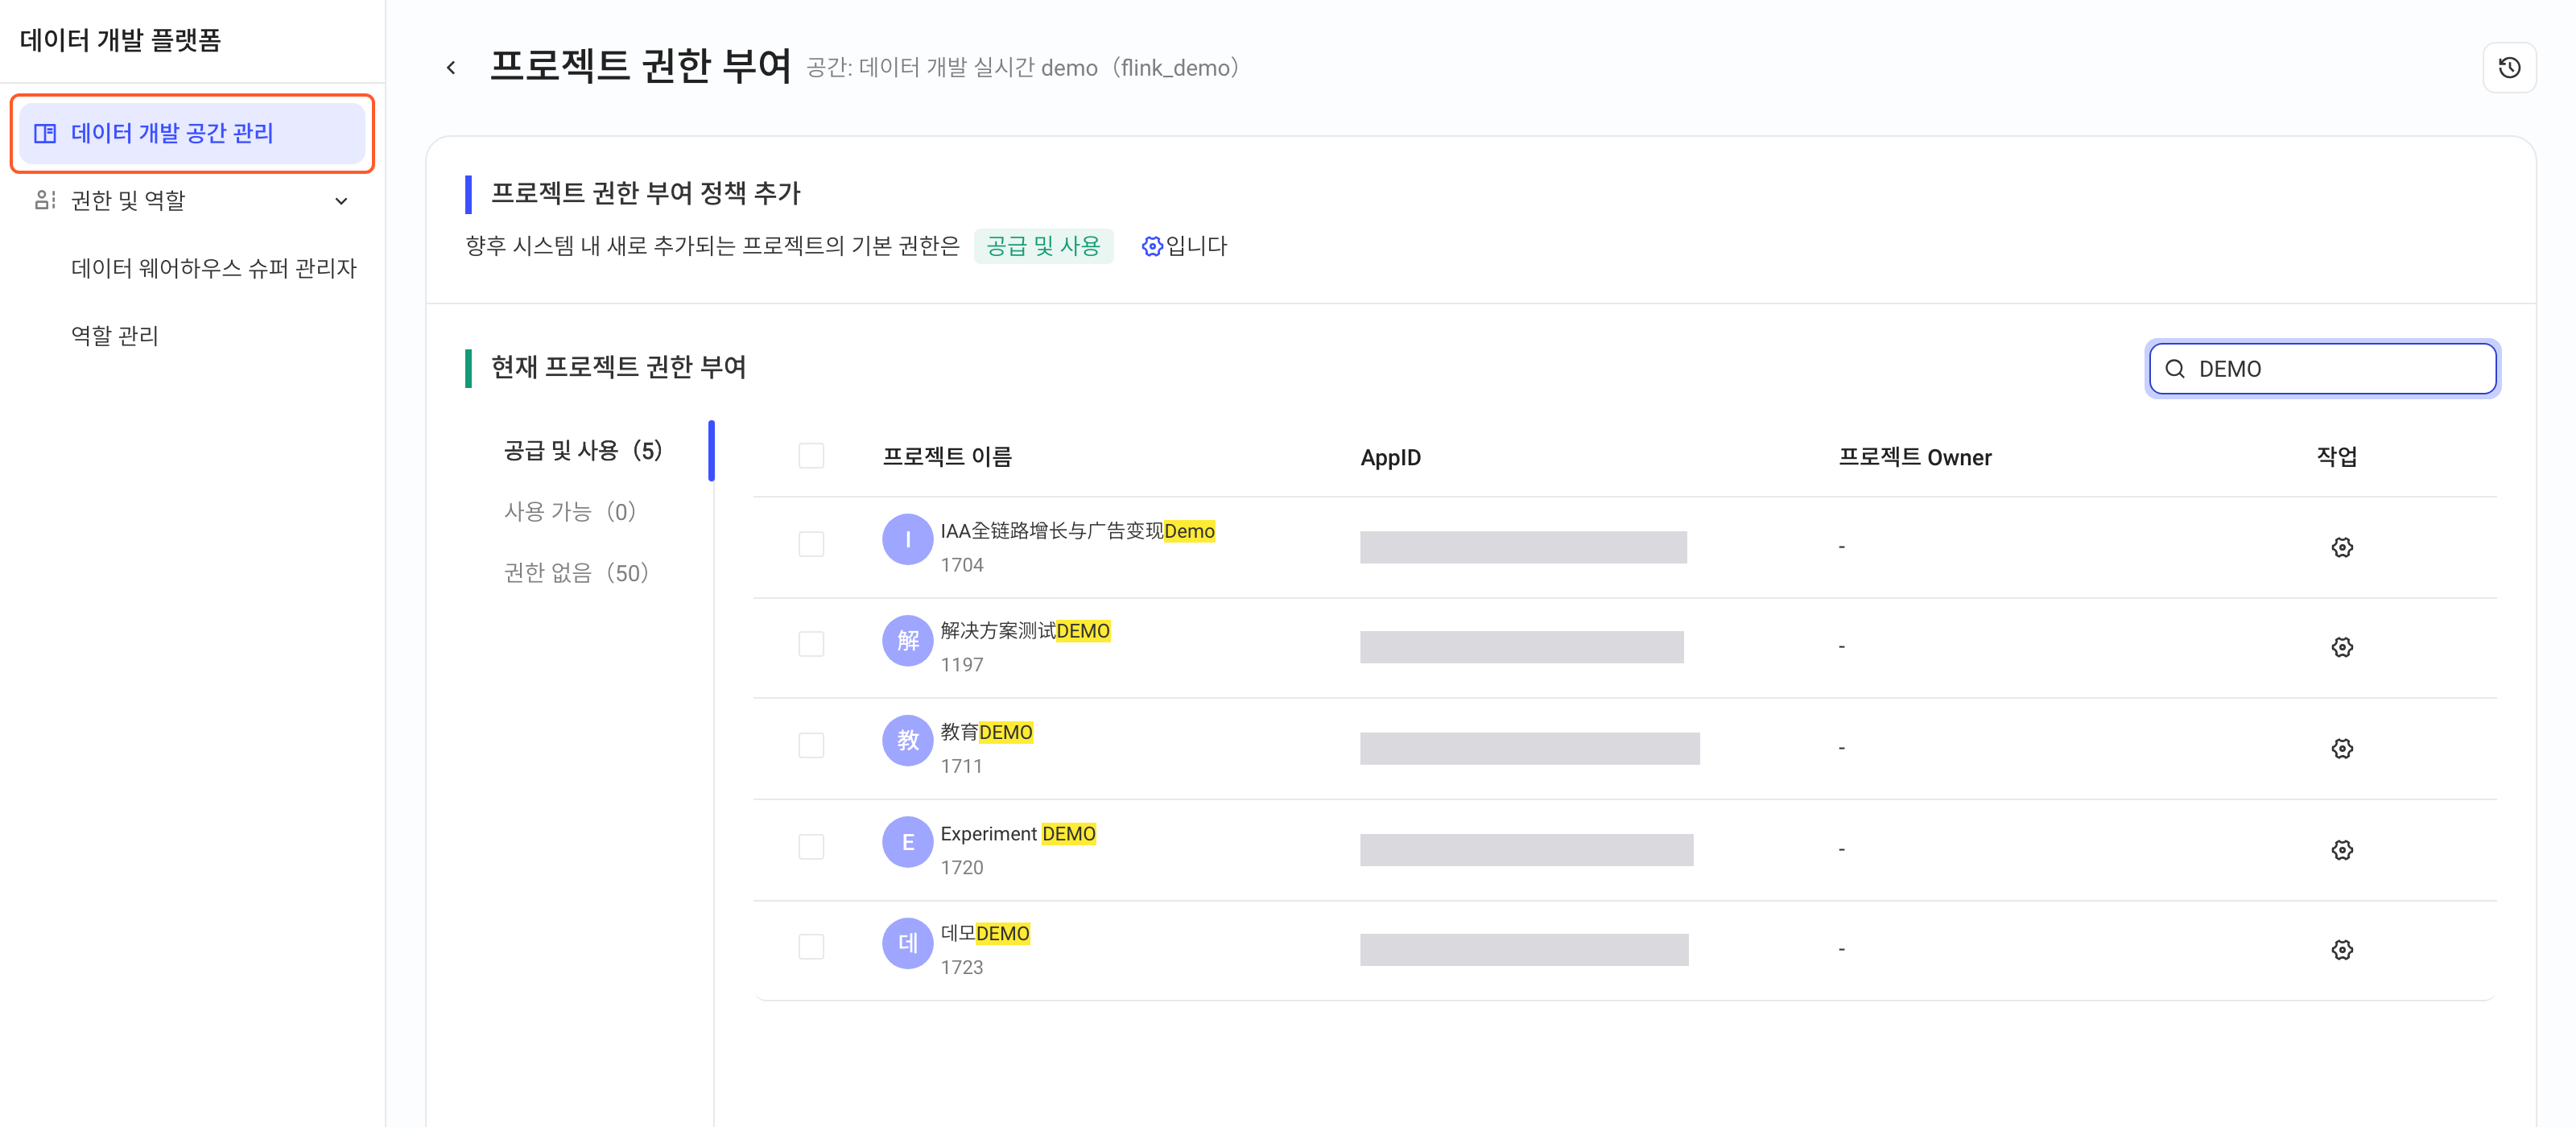2576x1127 pixels.
Task: Select the 사용 가능 (0) tab
Action: pos(570,512)
